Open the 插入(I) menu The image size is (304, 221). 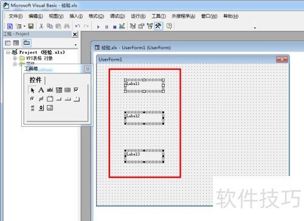pyautogui.click(x=76, y=16)
